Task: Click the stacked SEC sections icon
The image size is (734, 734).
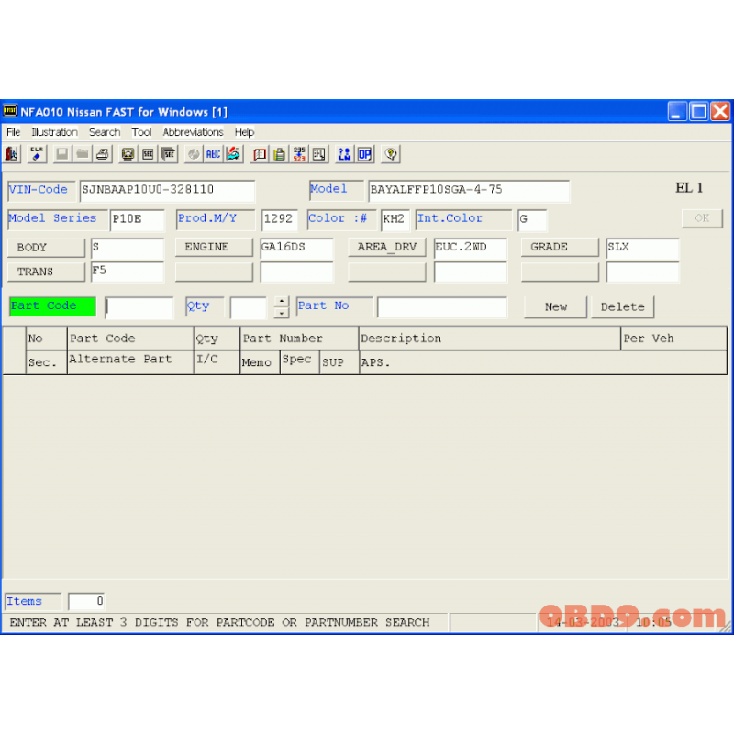Action: click(x=169, y=154)
